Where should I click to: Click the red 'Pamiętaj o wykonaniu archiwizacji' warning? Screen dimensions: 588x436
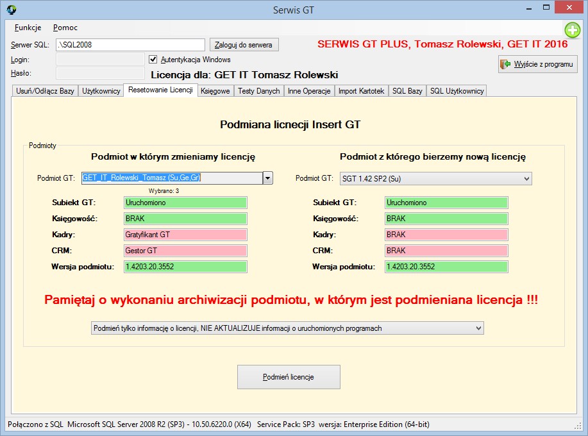(x=291, y=300)
